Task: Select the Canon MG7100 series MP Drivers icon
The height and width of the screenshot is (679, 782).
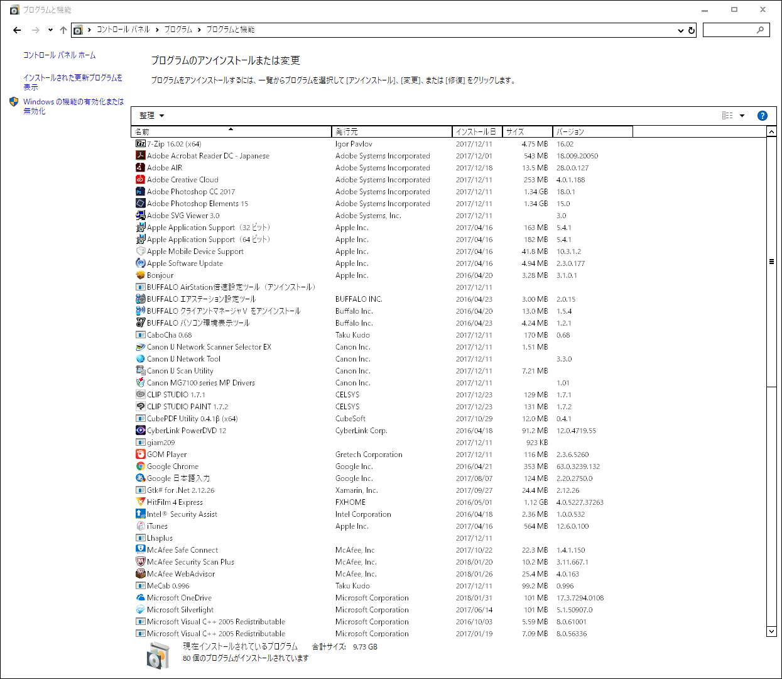Action: pos(141,383)
